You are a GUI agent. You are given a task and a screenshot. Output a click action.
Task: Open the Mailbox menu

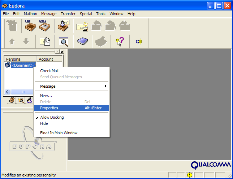click(x=30, y=14)
